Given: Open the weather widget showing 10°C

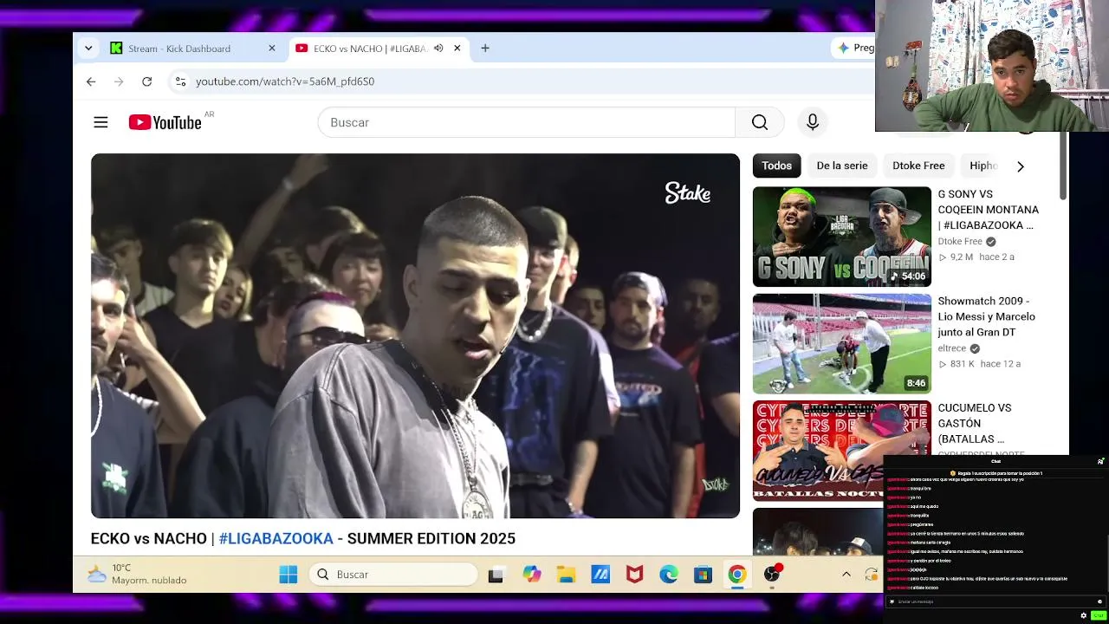Looking at the screenshot, I should pos(137,575).
